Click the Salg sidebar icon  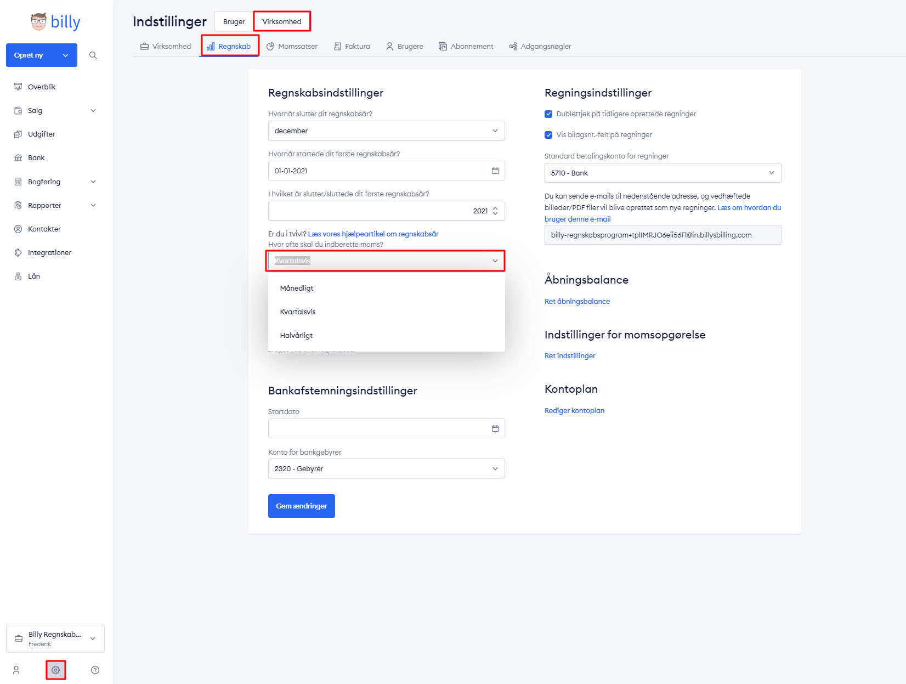click(x=18, y=111)
